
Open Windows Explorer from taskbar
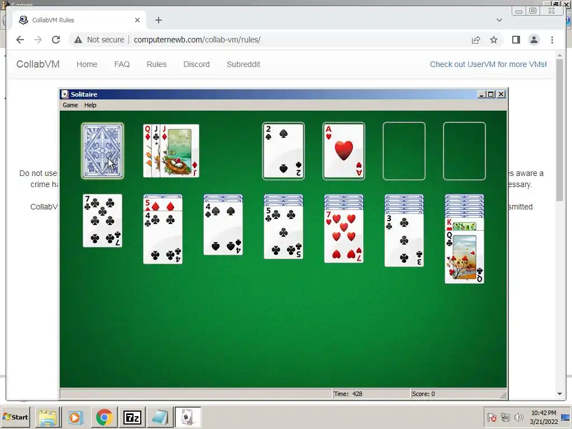(48, 417)
